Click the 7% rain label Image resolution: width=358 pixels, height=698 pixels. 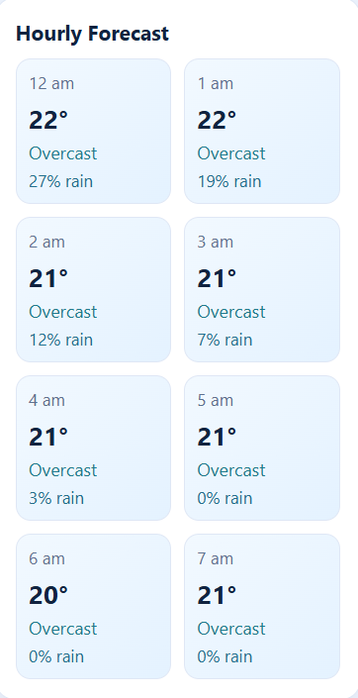pyautogui.click(x=224, y=341)
